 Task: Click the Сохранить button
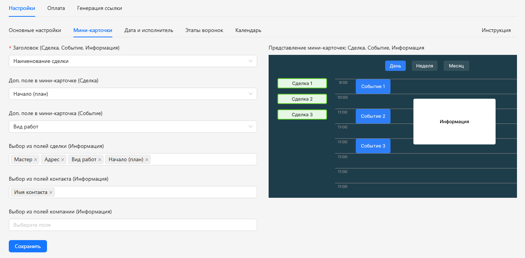click(28, 246)
